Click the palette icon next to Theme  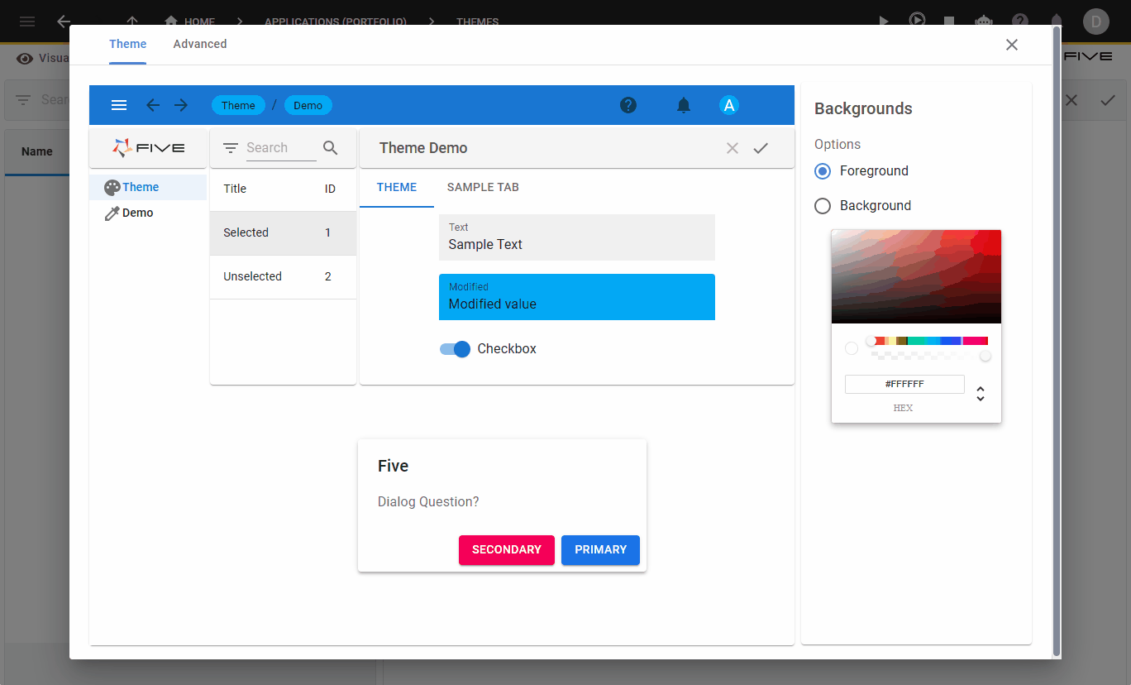(112, 188)
